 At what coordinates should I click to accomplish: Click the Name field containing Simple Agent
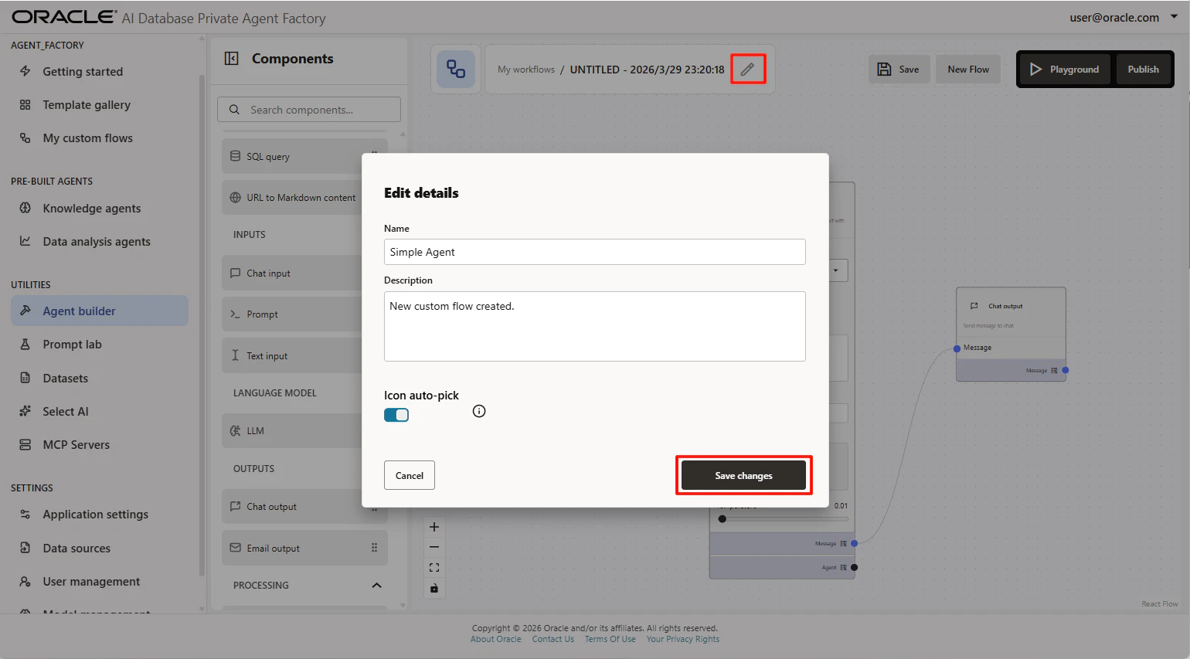click(x=595, y=252)
